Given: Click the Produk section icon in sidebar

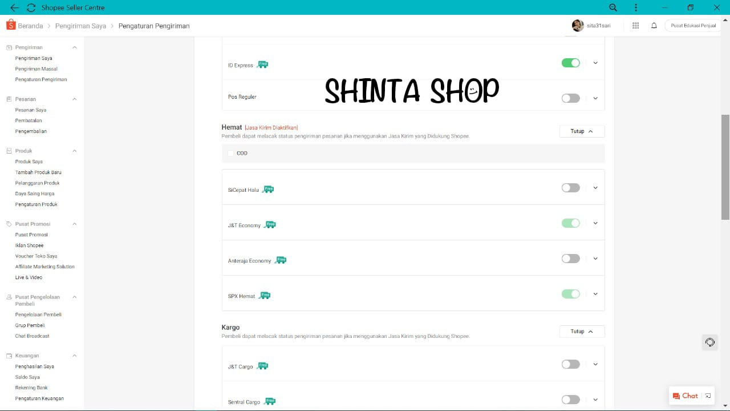Looking at the screenshot, I should click(x=9, y=151).
